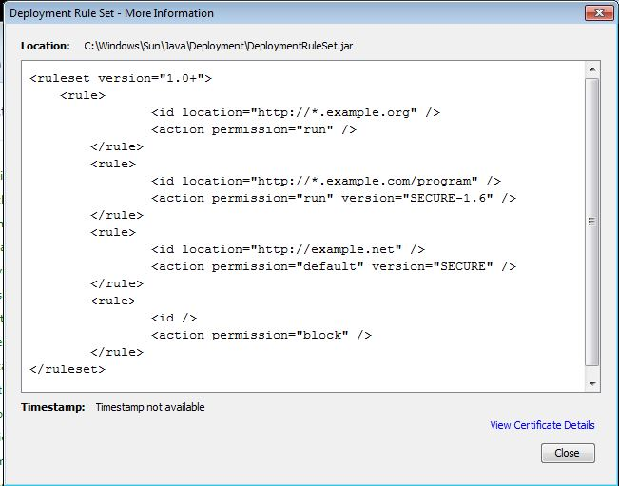Click the id location example.net line

pos(288,249)
